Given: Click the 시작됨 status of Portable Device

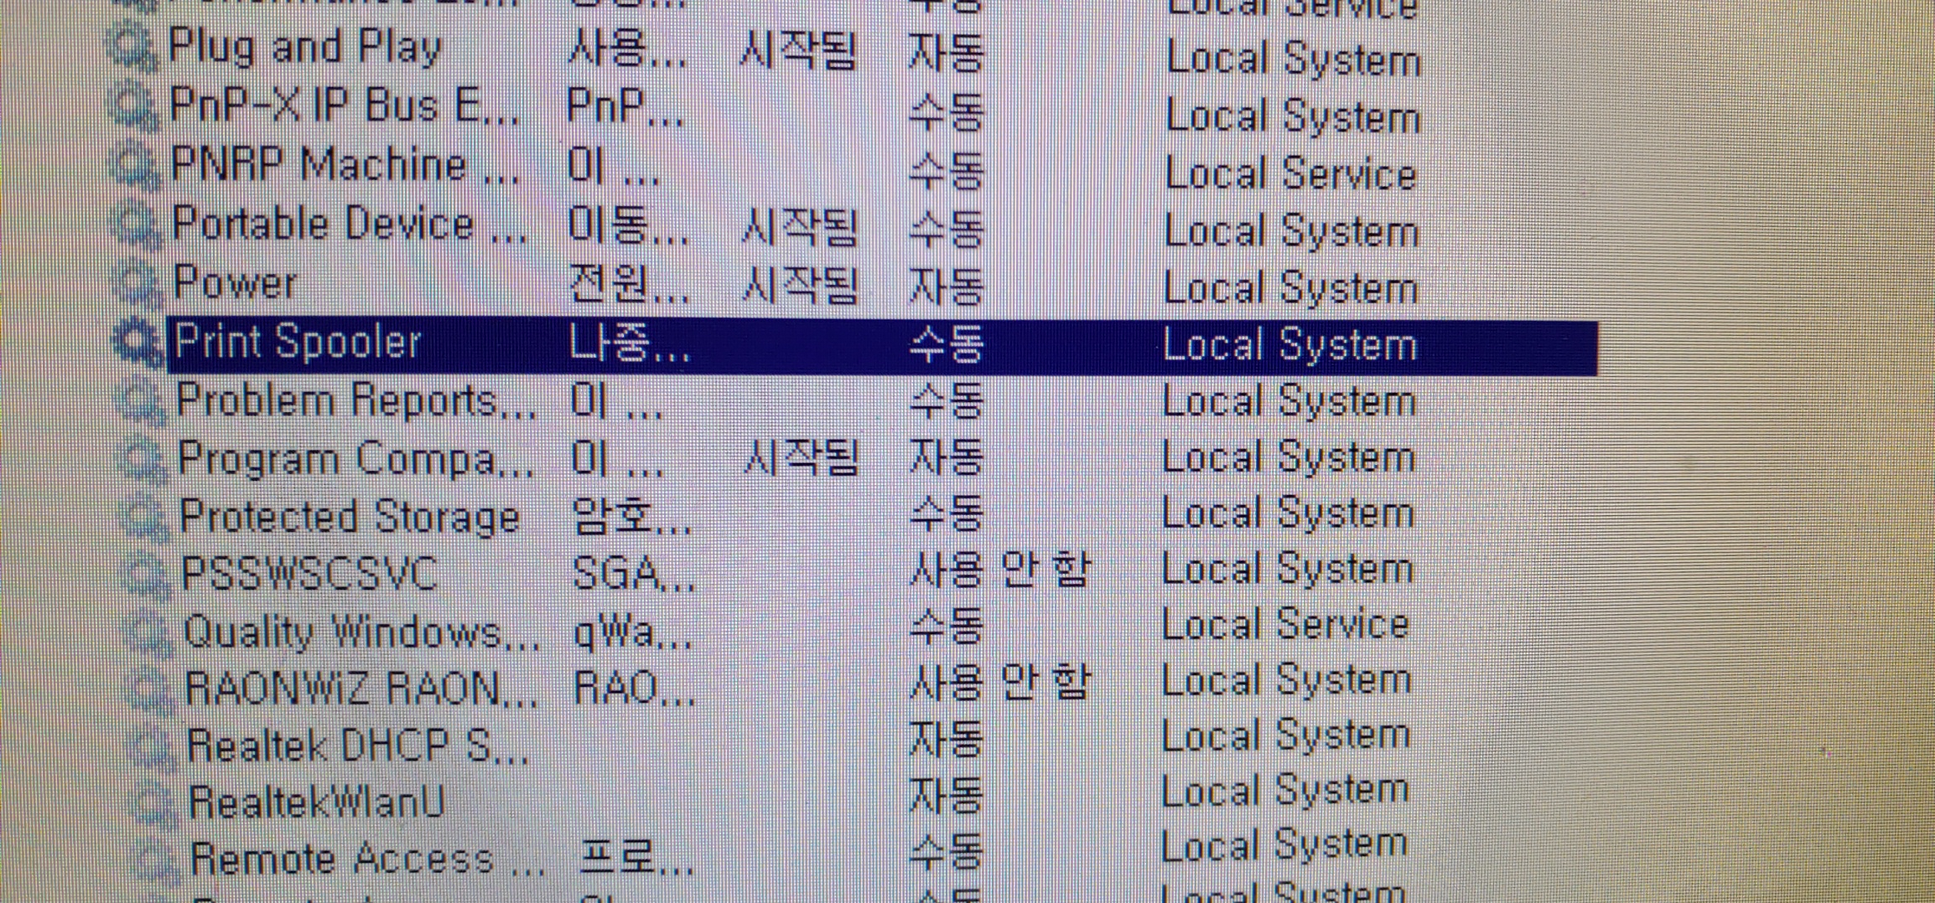Looking at the screenshot, I should [x=800, y=226].
